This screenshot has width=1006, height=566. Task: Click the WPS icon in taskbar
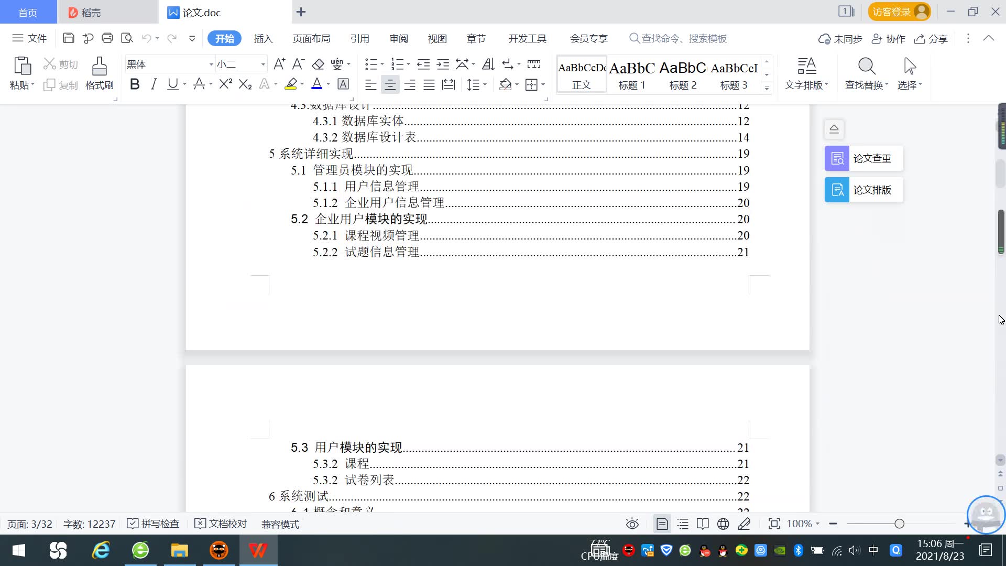258,550
